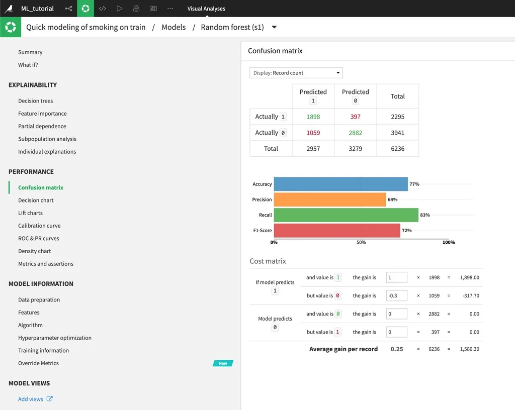
Task: Click the blue Accuracy bar in chart
Action: click(340, 184)
